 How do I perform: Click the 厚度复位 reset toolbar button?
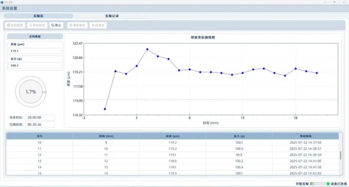coord(77,25)
